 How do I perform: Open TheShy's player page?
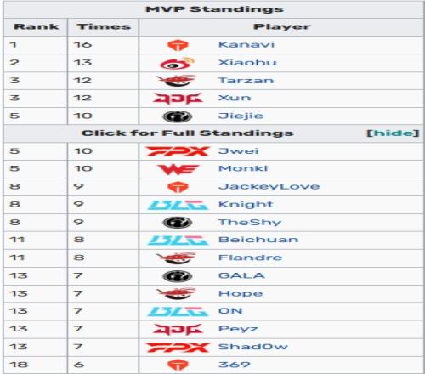point(250,223)
